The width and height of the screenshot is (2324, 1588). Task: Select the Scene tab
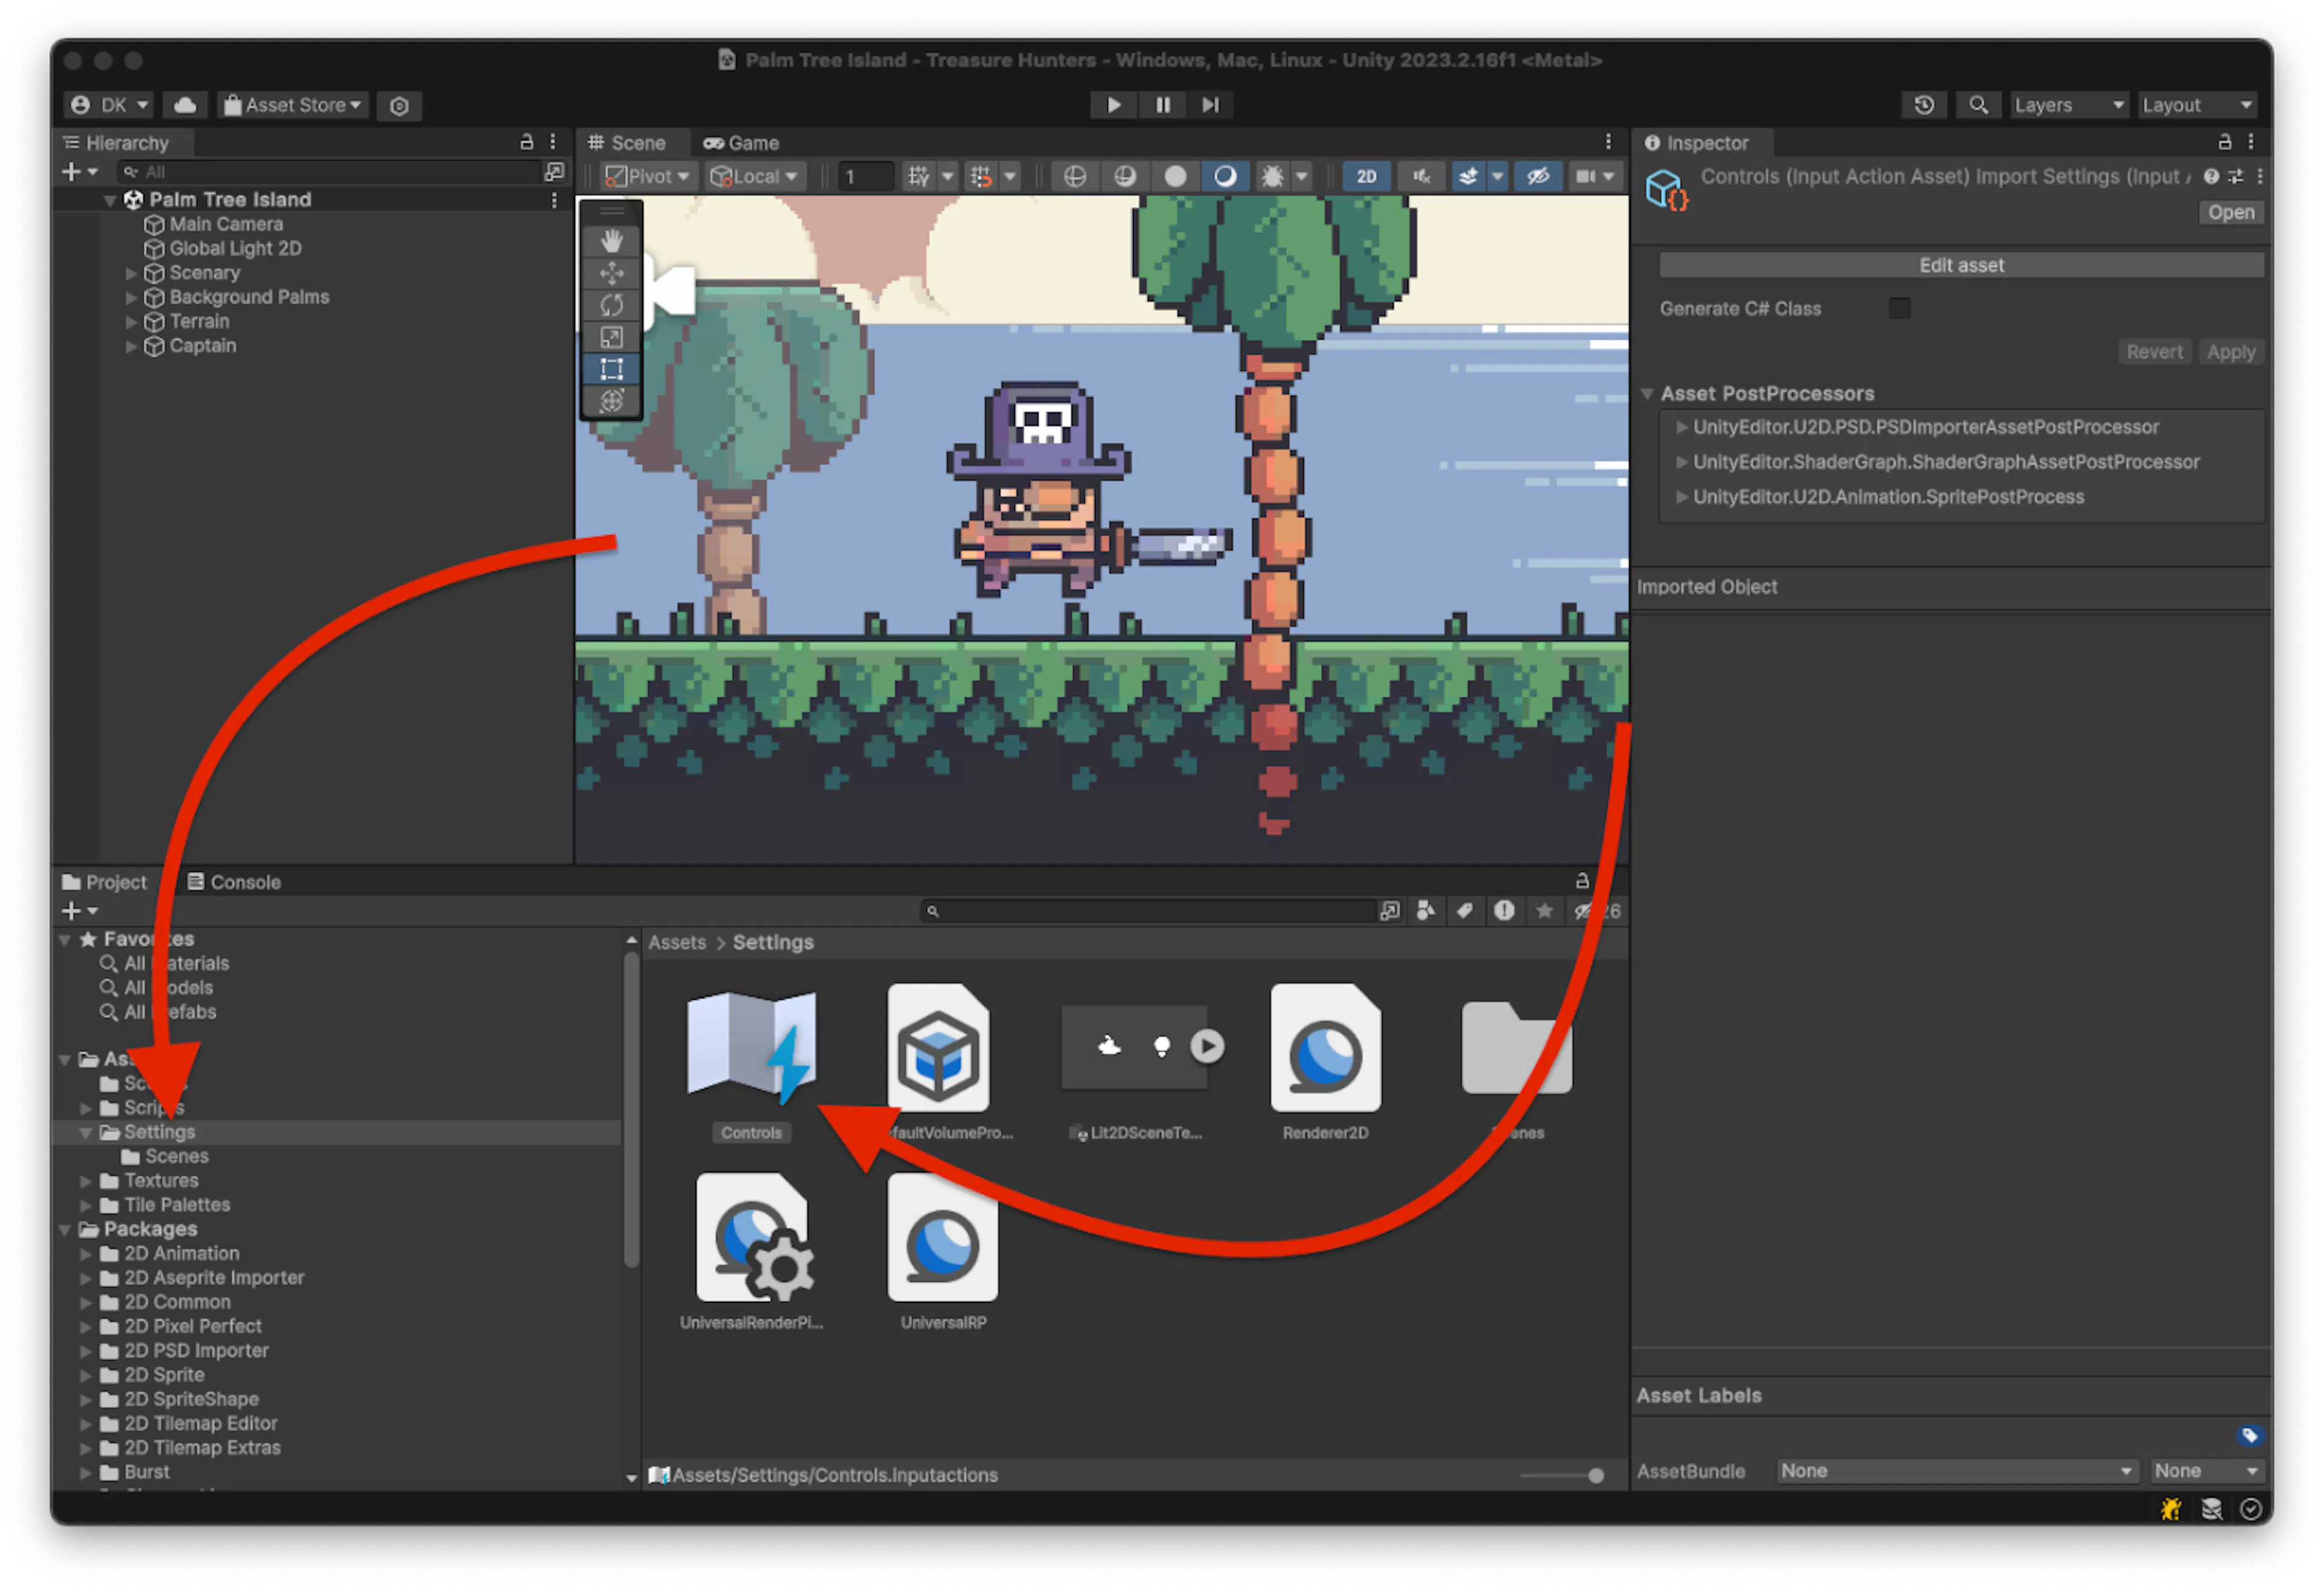tap(627, 143)
